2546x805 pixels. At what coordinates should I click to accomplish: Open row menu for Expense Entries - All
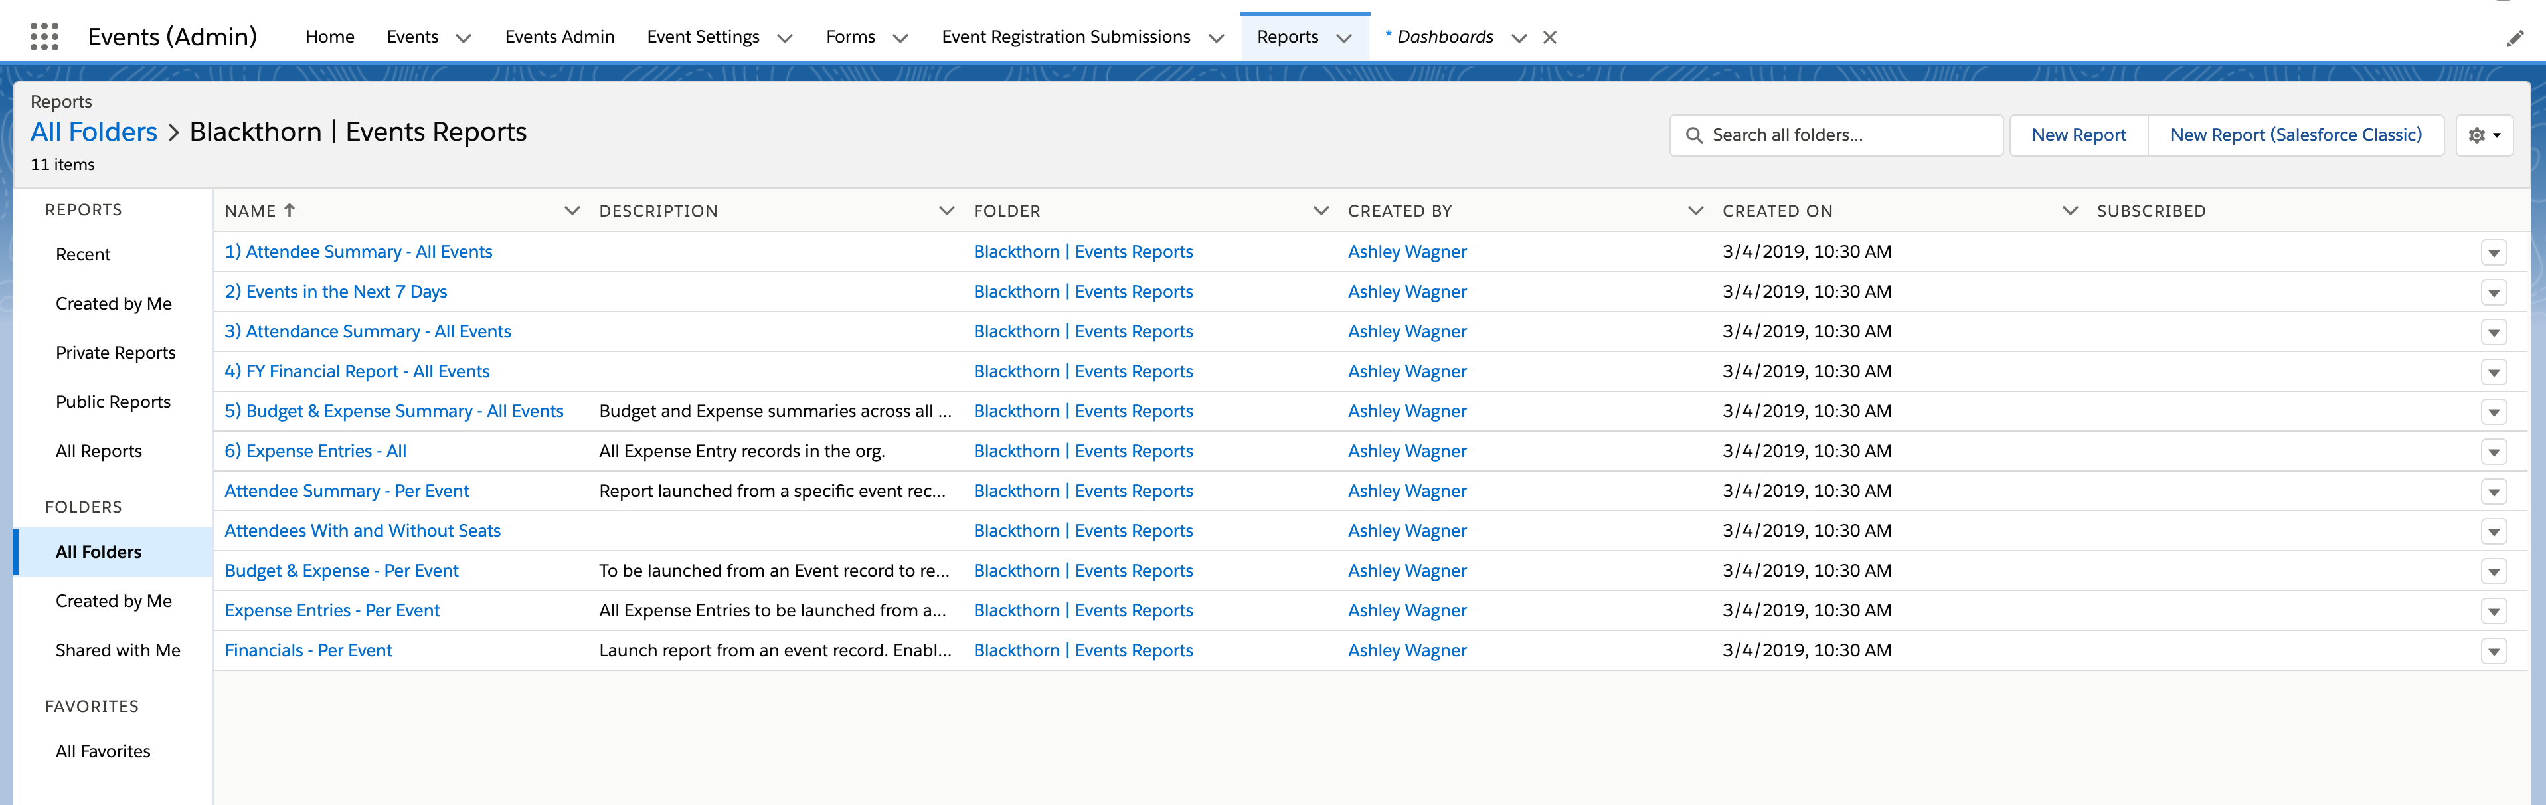click(x=2493, y=452)
